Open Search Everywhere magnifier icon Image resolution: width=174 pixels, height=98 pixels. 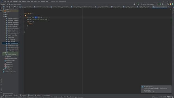click(168, 4)
